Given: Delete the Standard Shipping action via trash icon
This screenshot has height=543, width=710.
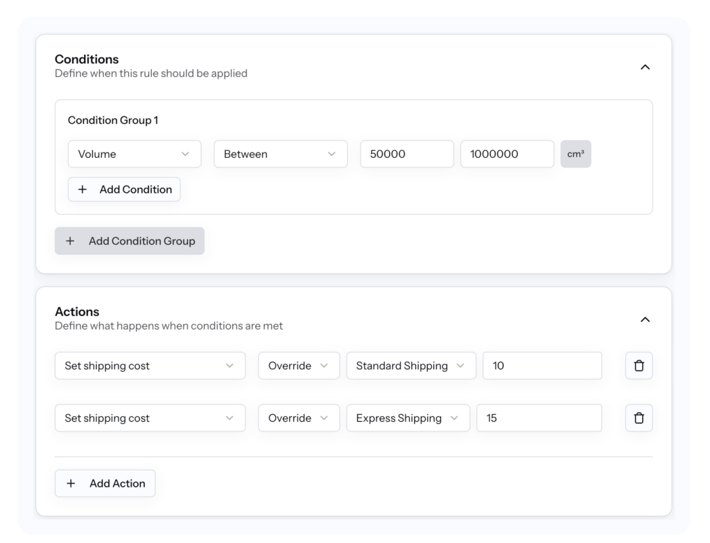Looking at the screenshot, I should click(x=639, y=365).
